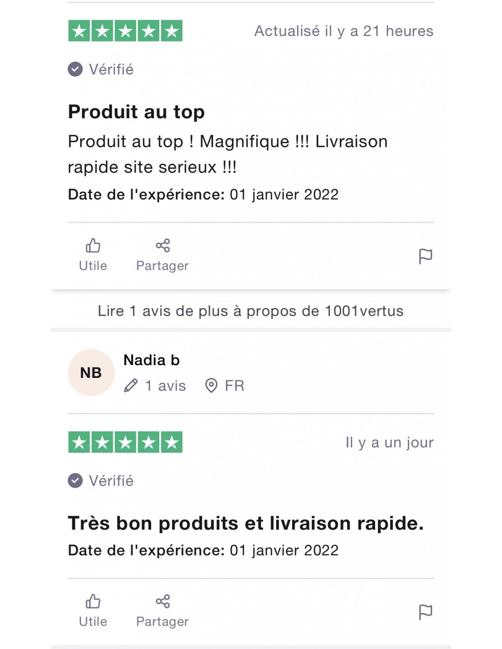Click "Partager" label under the first review
The image size is (502, 649).
[162, 266]
